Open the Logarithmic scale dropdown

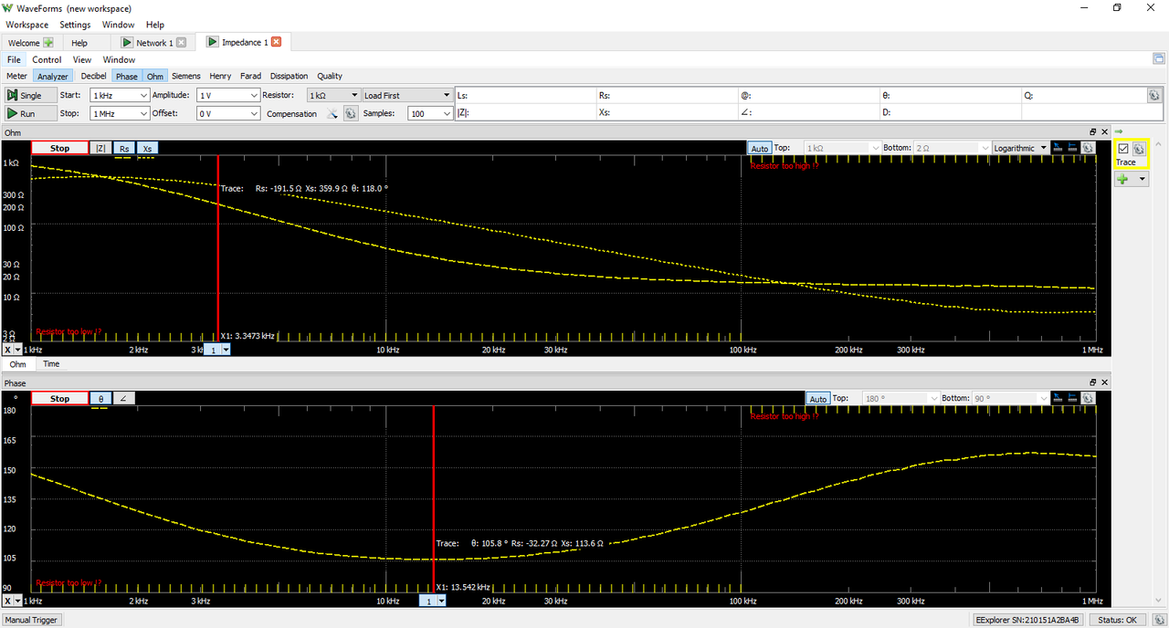click(1020, 148)
